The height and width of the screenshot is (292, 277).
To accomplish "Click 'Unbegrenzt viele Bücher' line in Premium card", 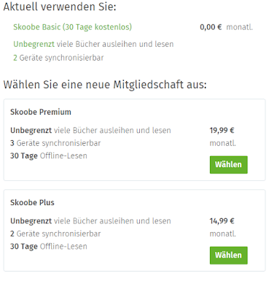I will 90,131.
